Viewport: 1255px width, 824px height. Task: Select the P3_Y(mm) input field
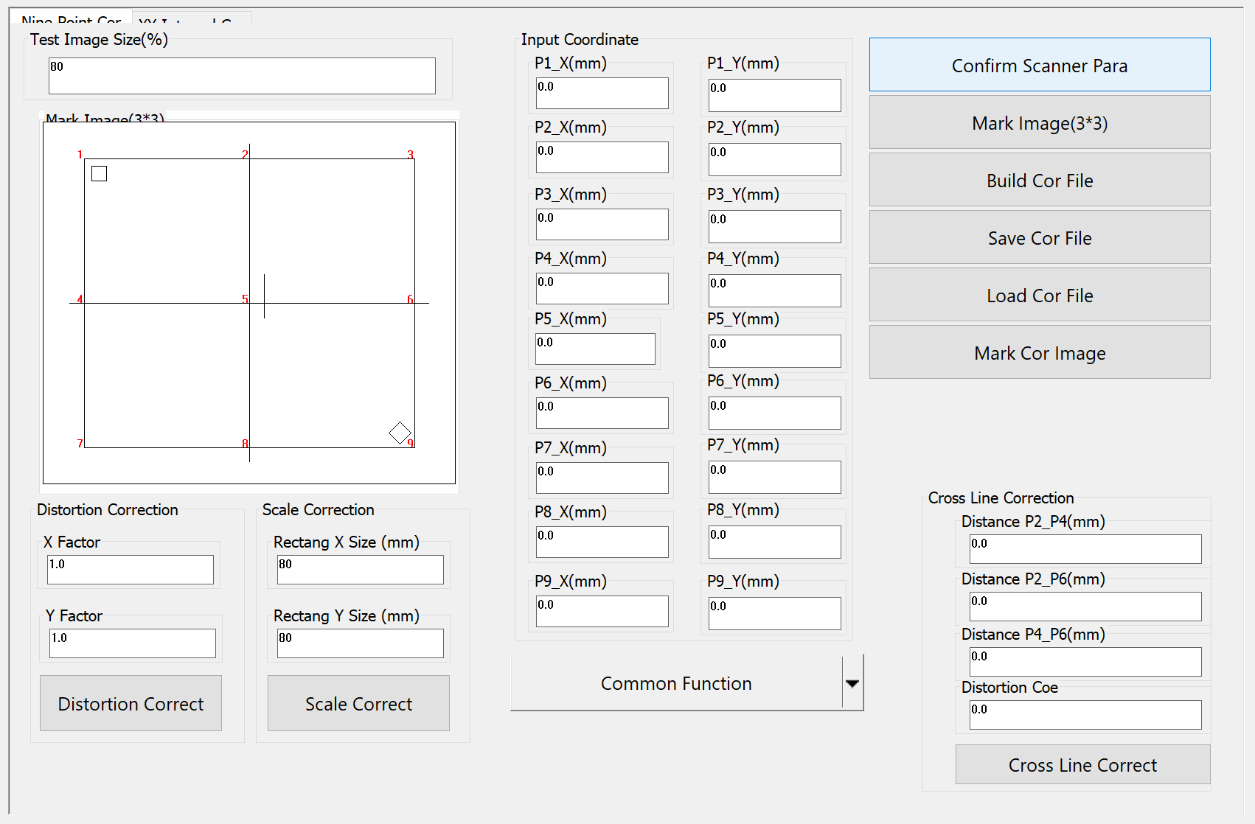(775, 226)
